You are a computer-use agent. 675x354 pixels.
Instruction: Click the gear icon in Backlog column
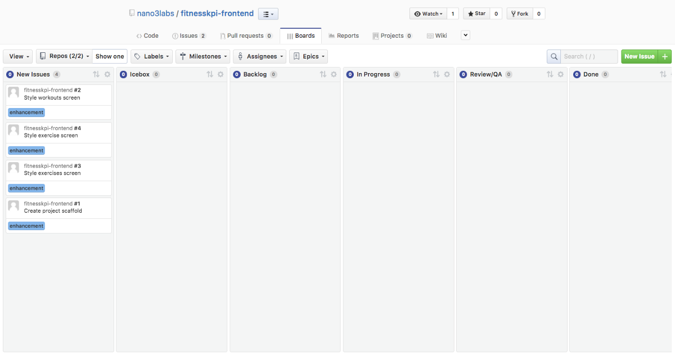[x=334, y=74]
